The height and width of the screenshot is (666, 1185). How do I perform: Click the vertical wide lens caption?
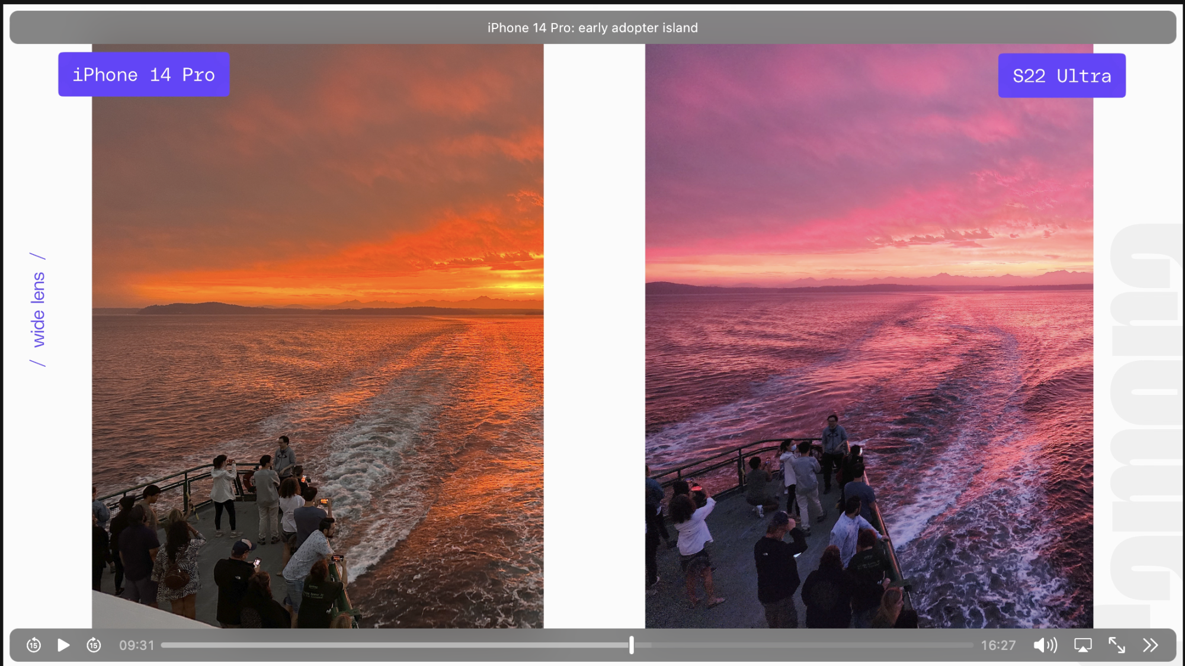coord(38,309)
